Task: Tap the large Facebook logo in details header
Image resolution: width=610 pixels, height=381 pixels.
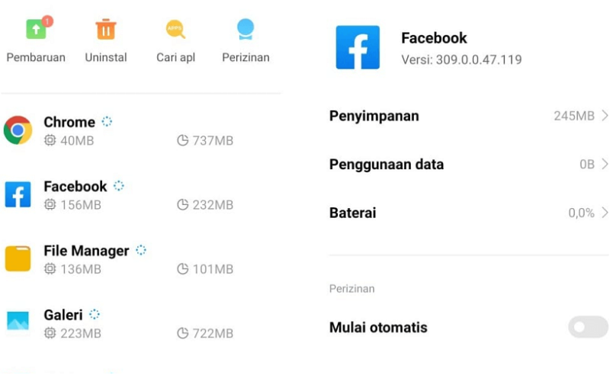Action: (x=358, y=47)
